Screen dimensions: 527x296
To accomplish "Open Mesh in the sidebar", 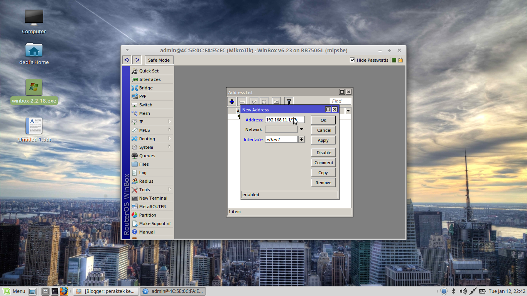I will [x=152, y=113].
